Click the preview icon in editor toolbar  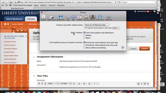pyautogui.click(x=138, y=84)
